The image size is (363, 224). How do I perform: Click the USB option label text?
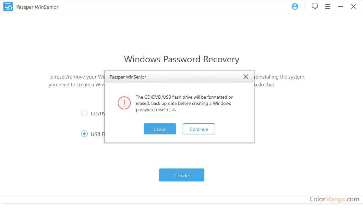pyautogui.click(x=97, y=134)
